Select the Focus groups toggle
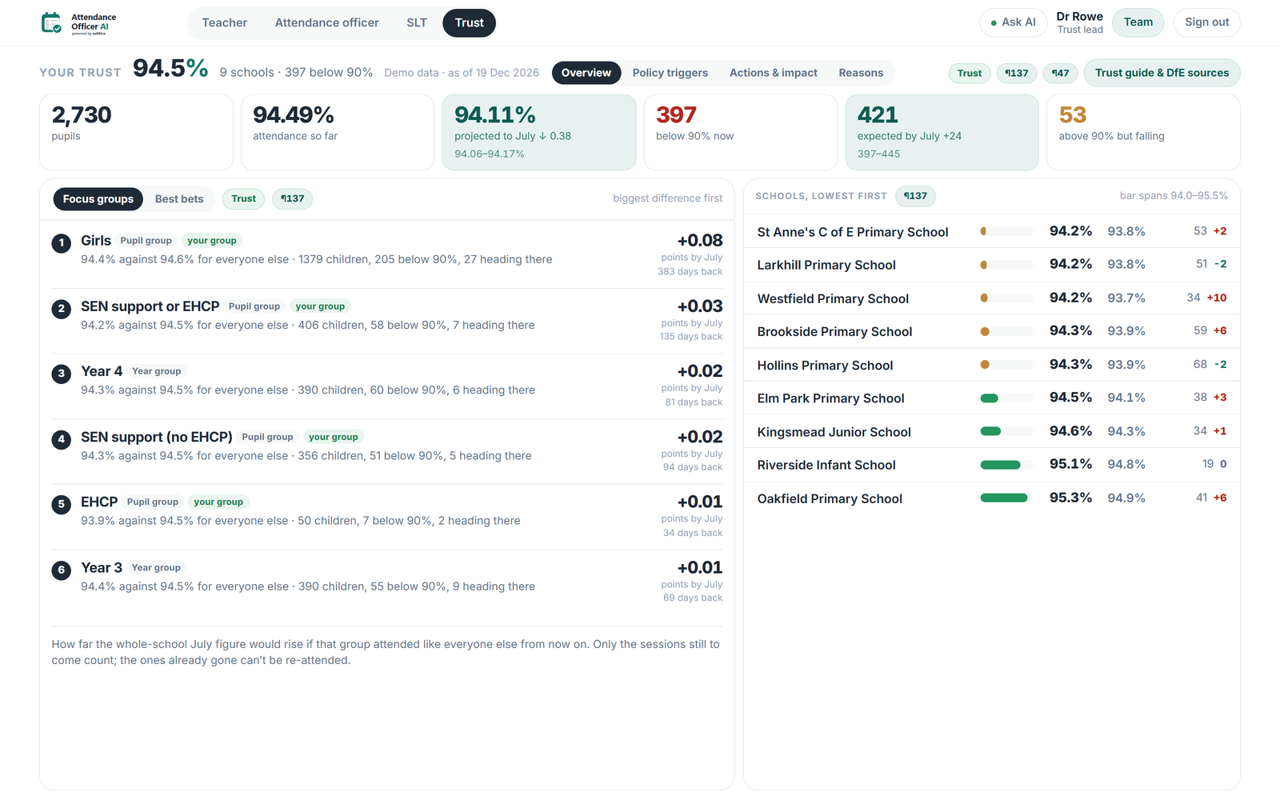The image size is (1280, 800). [x=98, y=199]
